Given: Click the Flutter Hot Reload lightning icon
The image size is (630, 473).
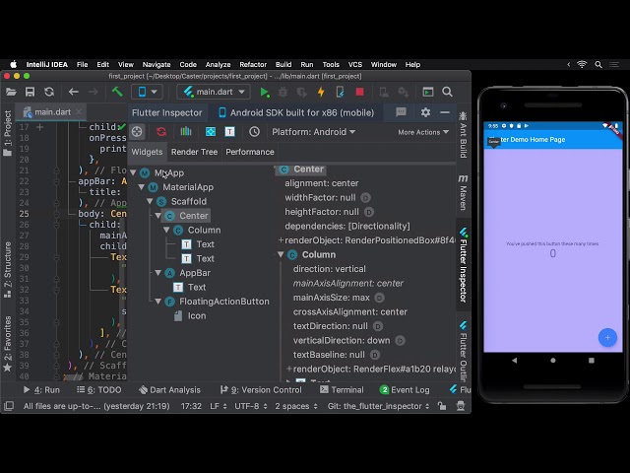Looking at the screenshot, I should pos(321,92).
